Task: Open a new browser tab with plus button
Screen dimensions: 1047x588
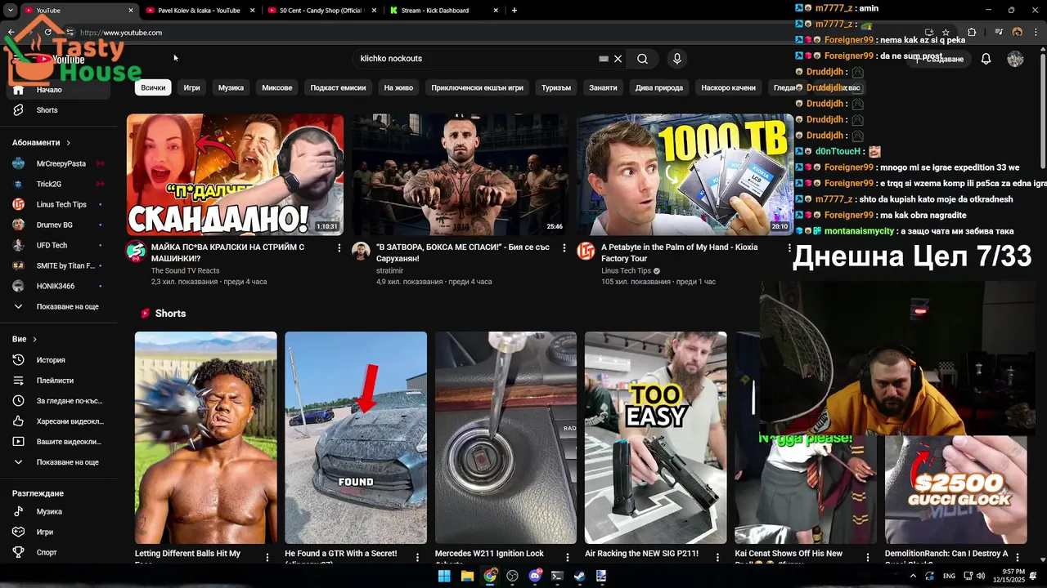Action: click(515, 11)
